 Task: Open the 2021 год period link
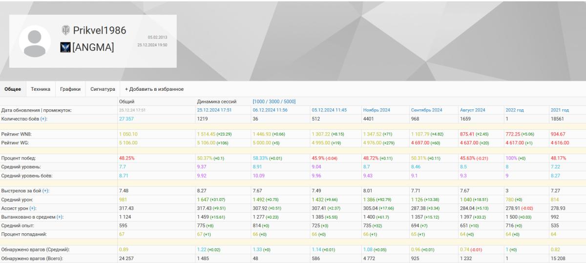coord(559,110)
